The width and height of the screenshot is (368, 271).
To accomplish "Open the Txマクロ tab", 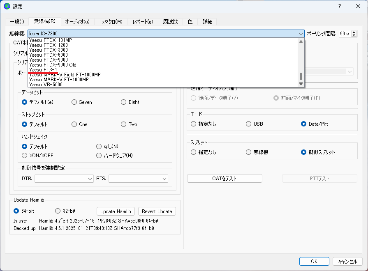I will coord(111,22).
